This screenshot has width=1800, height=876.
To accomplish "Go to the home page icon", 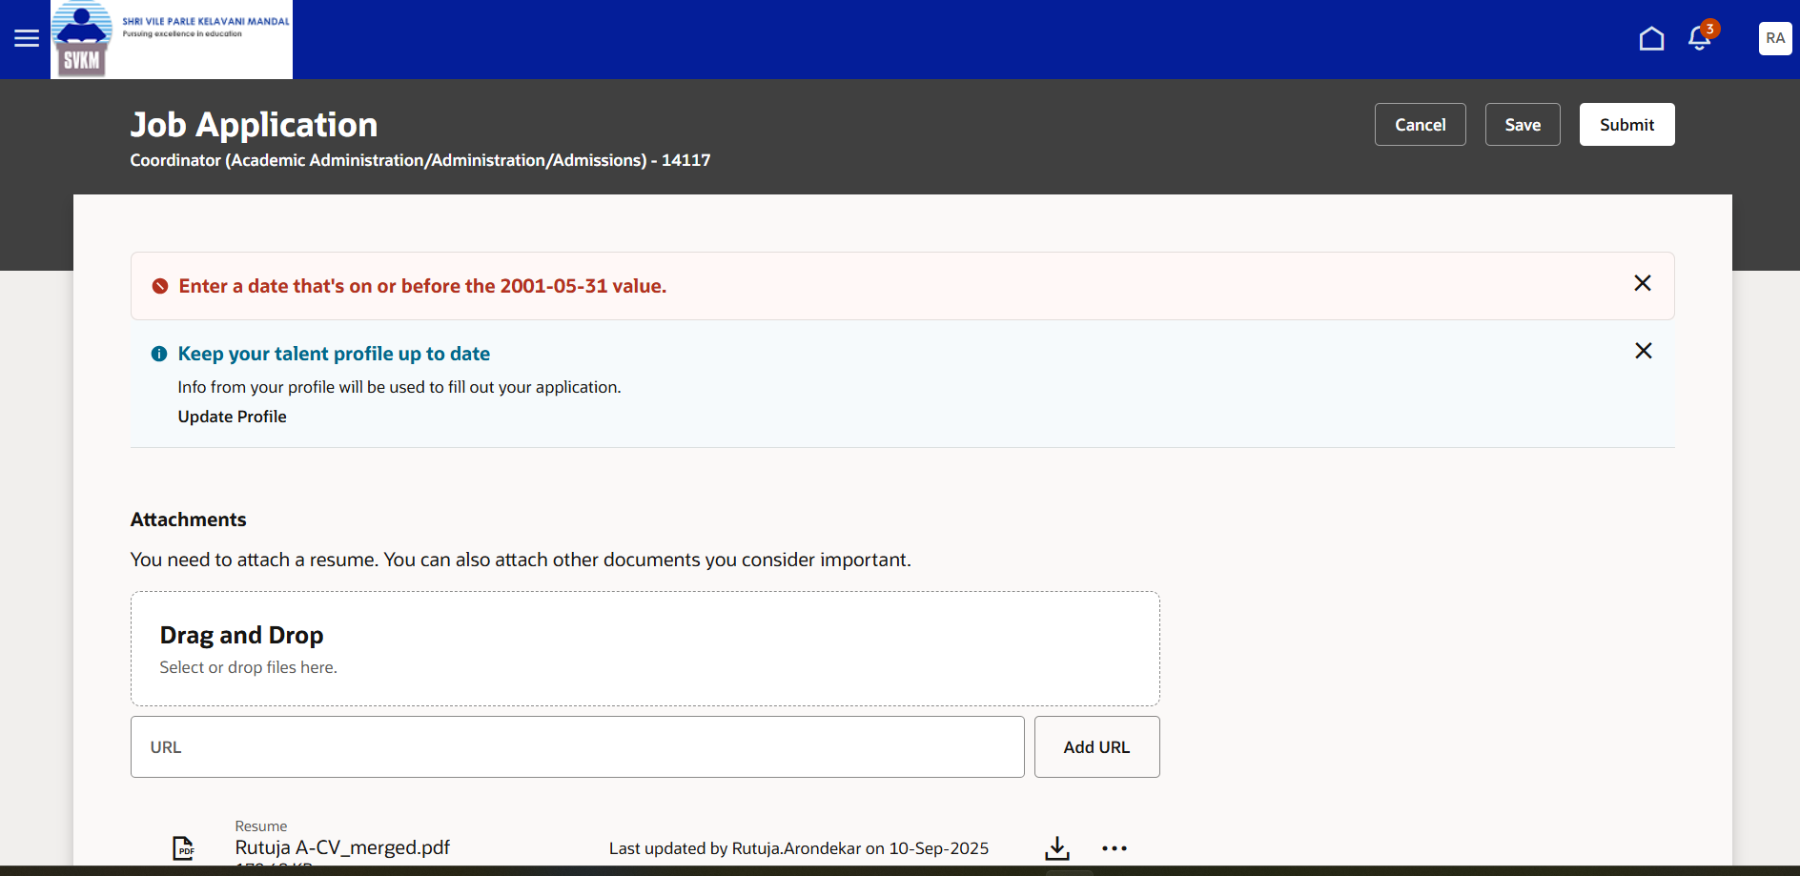I will pyautogui.click(x=1651, y=38).
